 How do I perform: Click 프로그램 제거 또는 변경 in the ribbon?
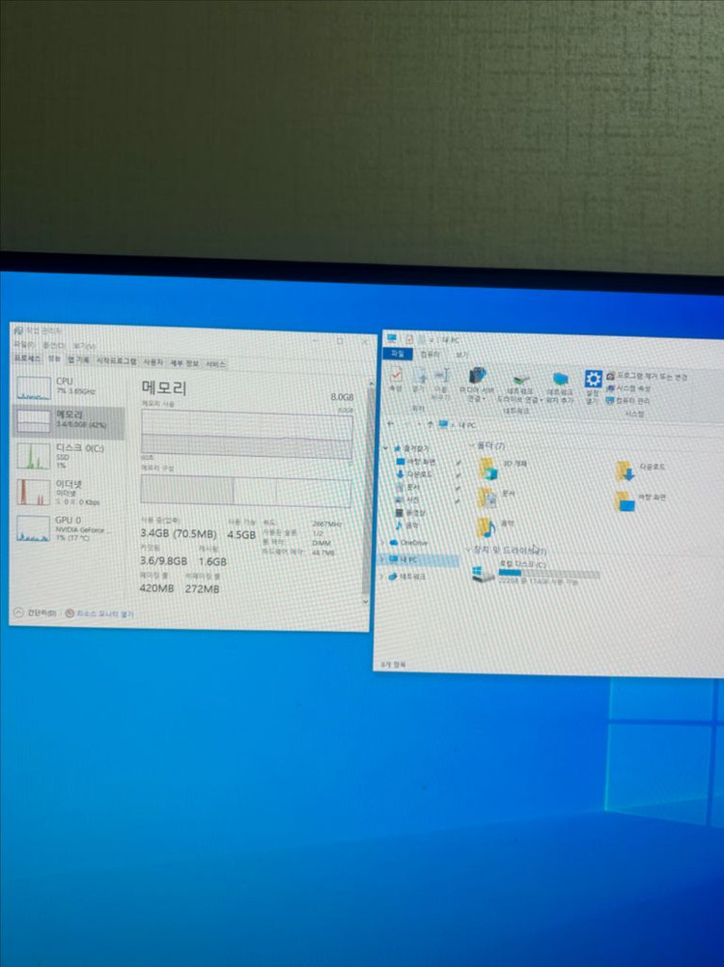point(647,376)
